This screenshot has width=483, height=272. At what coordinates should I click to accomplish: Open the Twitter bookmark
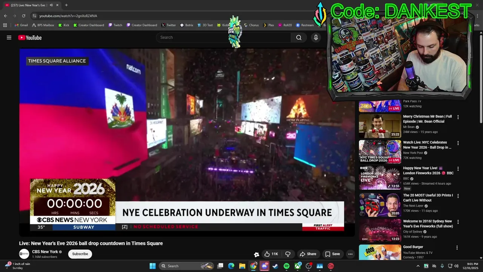168,25
